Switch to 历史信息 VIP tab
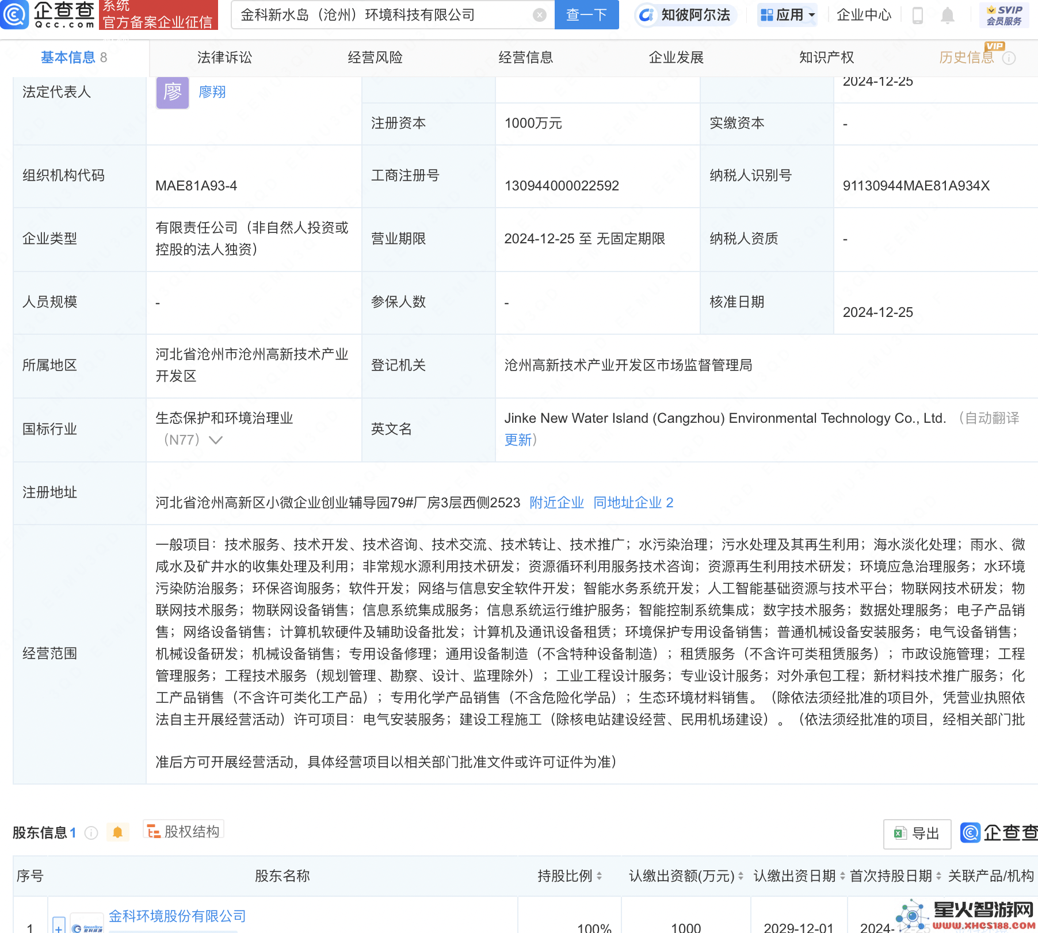1038x933 pixels. [967, 58]
